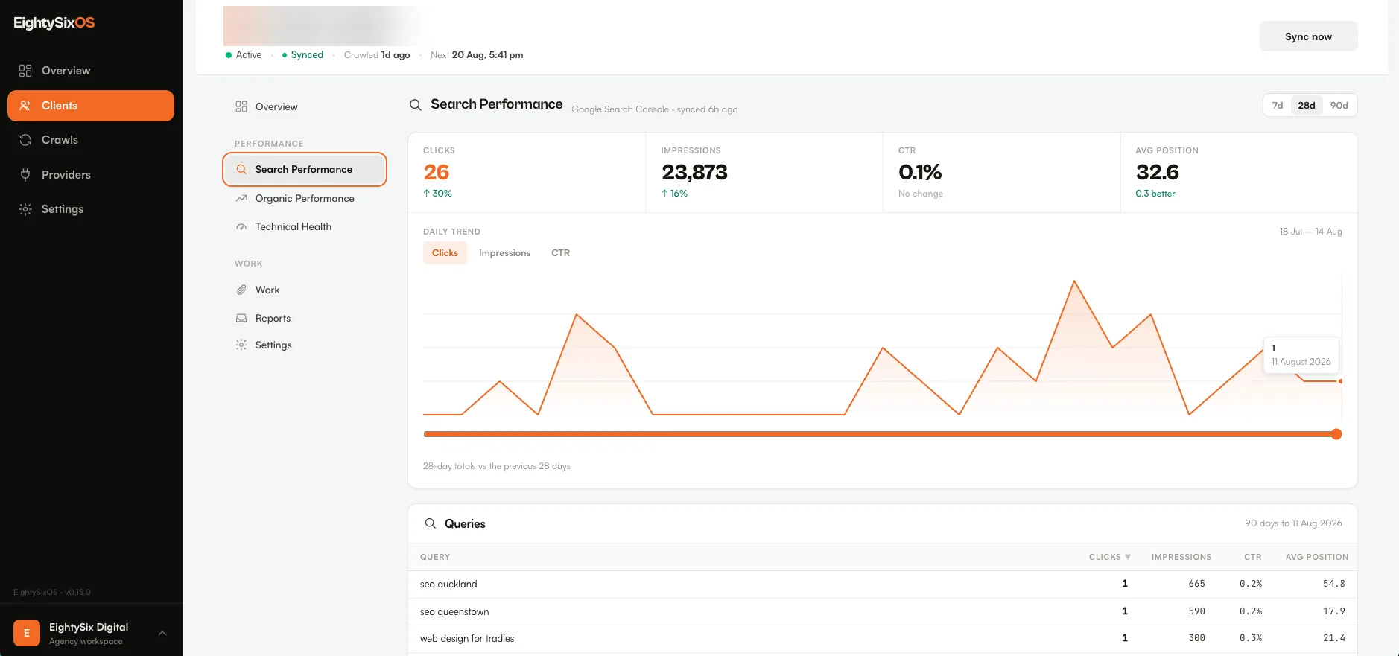Sort by AVG POSITION column header
The width and height of the screenshot is (1399, 656).
coord(1316,557)
